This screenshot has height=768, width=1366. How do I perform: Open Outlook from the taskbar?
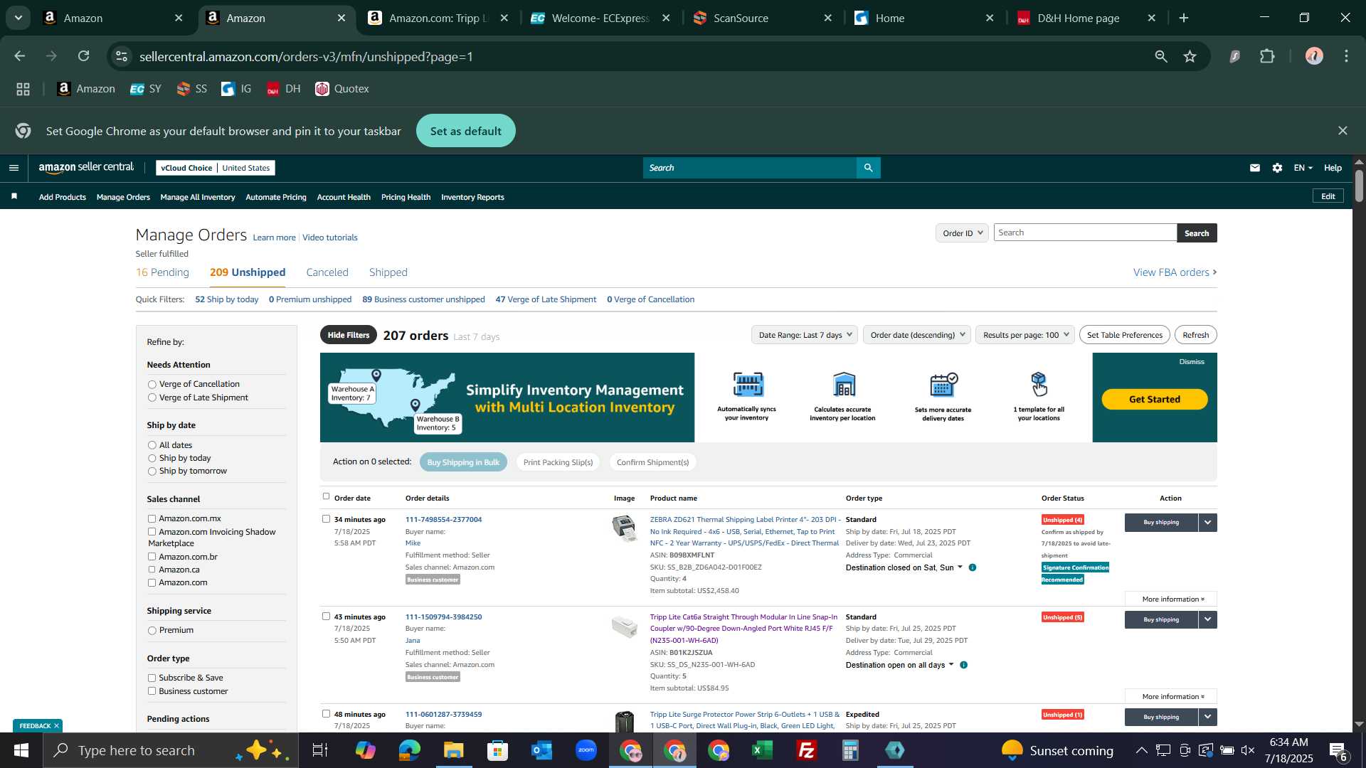point(542,750)
